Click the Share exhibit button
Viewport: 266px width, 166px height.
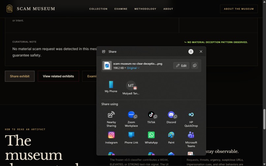tap(20, 76)
